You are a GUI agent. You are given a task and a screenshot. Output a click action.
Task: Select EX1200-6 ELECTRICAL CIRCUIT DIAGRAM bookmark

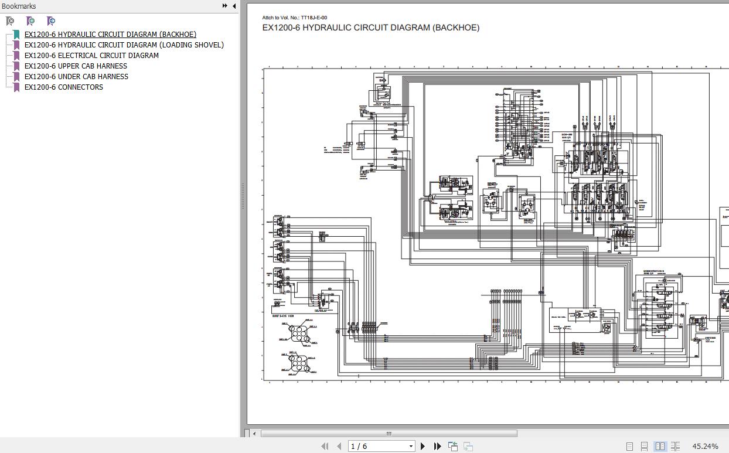click(x=91, y=55)
